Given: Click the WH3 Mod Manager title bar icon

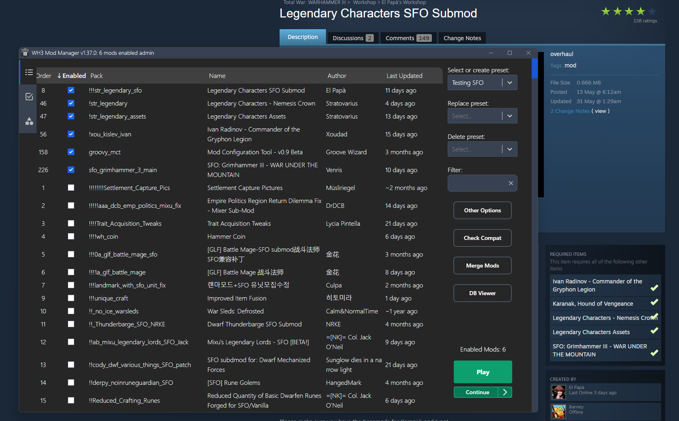Looking at the screenshot, I should 25,52.
